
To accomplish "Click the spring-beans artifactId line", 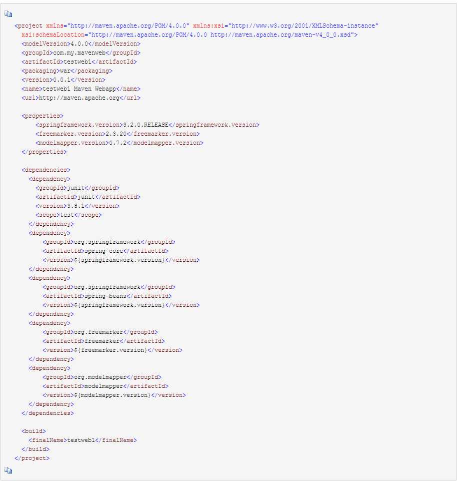I will point(107,296).
